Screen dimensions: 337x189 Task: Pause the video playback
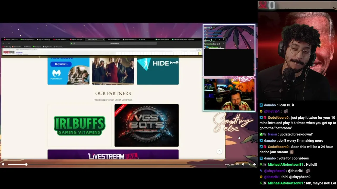point(3,164)
